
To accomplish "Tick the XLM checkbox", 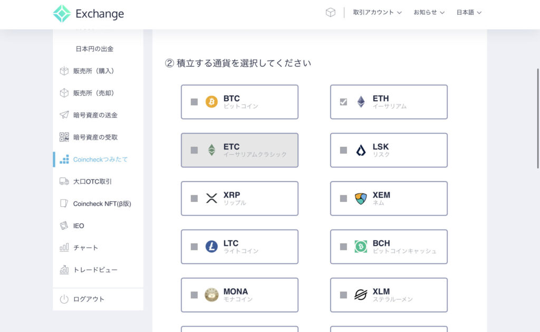I will 343,295.
